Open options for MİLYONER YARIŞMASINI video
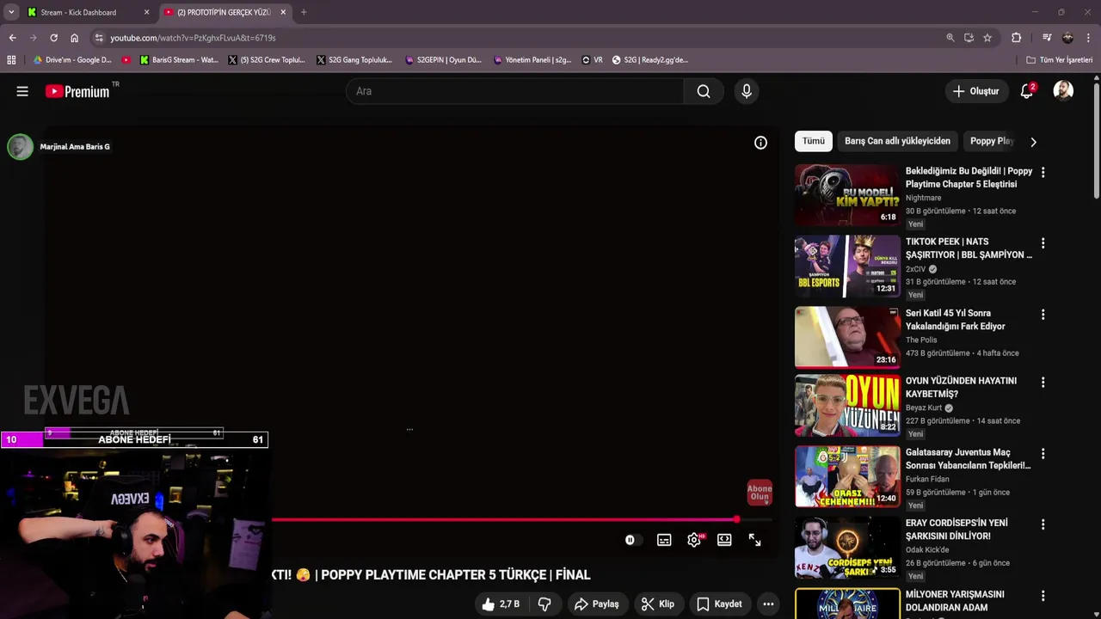 pos(1043,597)
